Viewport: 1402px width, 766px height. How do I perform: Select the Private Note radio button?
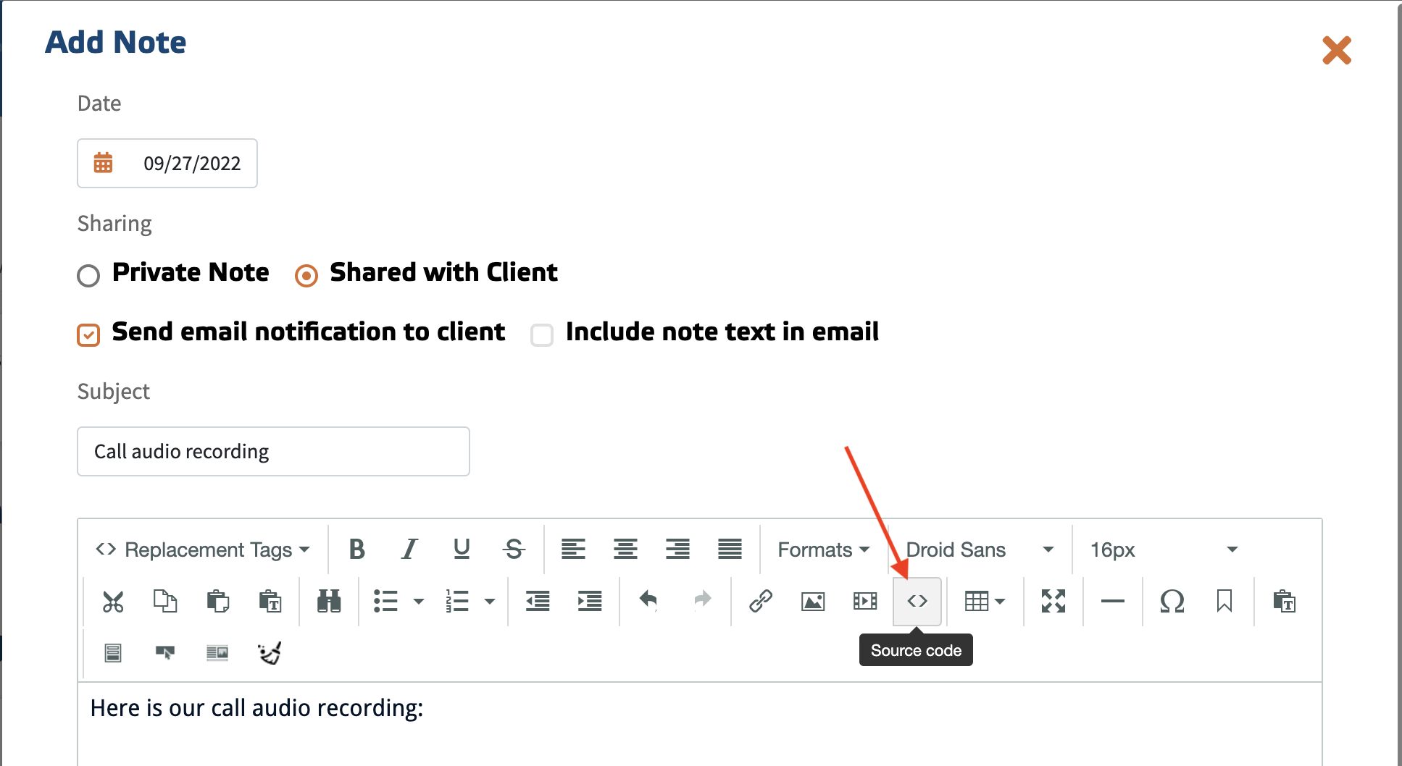tap(88, 276)
